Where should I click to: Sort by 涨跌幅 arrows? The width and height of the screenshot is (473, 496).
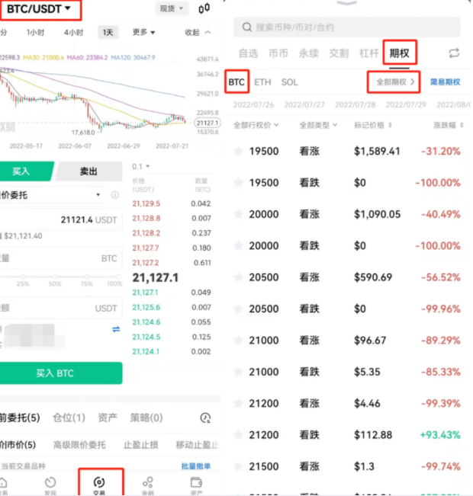(x=462, y=125)
